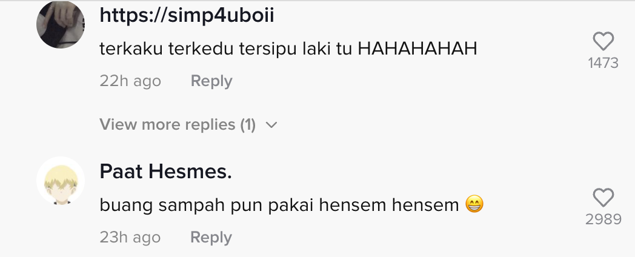Open the simp4uboii profile picture
Viewport: 635px width, 257px height.
[61, 24]
